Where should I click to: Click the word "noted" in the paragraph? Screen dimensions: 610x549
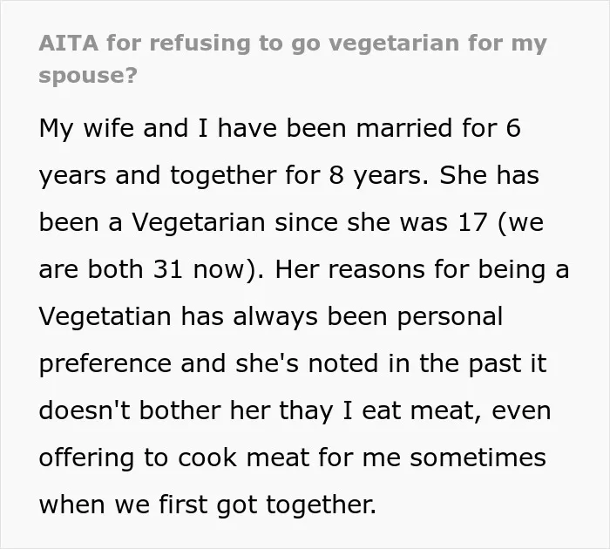343,363
